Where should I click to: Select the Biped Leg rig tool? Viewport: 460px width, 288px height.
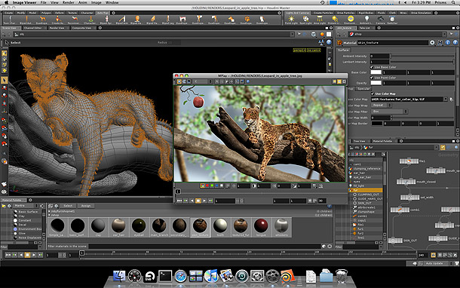click(168, 20)
